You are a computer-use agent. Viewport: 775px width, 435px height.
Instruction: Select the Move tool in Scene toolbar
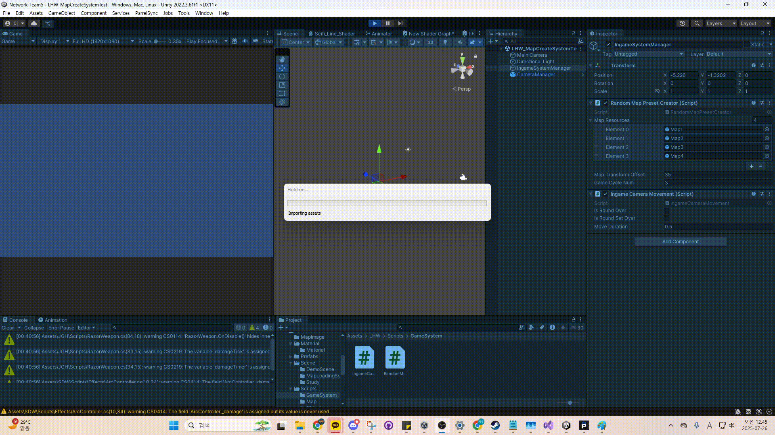[x=282, y=68]
